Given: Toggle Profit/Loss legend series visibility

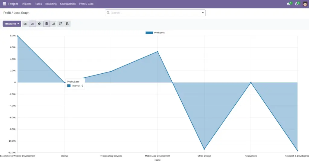Looking at the screenshot, I should [x=155, y=33].
